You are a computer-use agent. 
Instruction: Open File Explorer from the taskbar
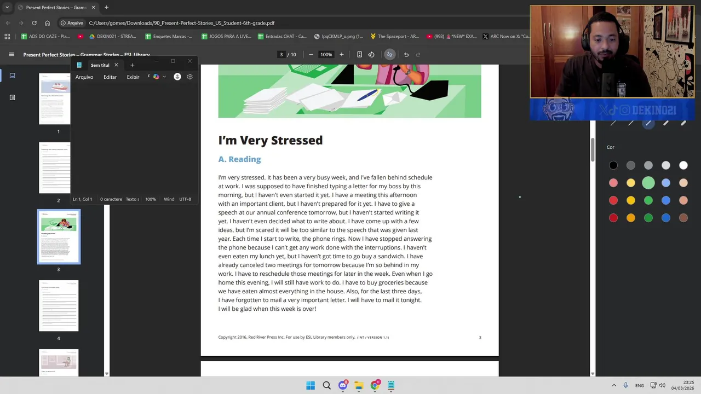pyautogui.click(x=359, y=385)
